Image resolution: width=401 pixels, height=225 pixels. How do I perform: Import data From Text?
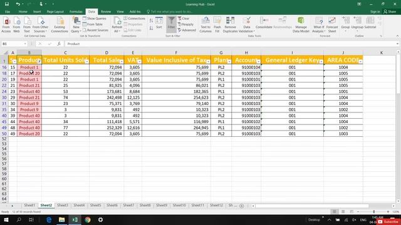coord(27,25)
